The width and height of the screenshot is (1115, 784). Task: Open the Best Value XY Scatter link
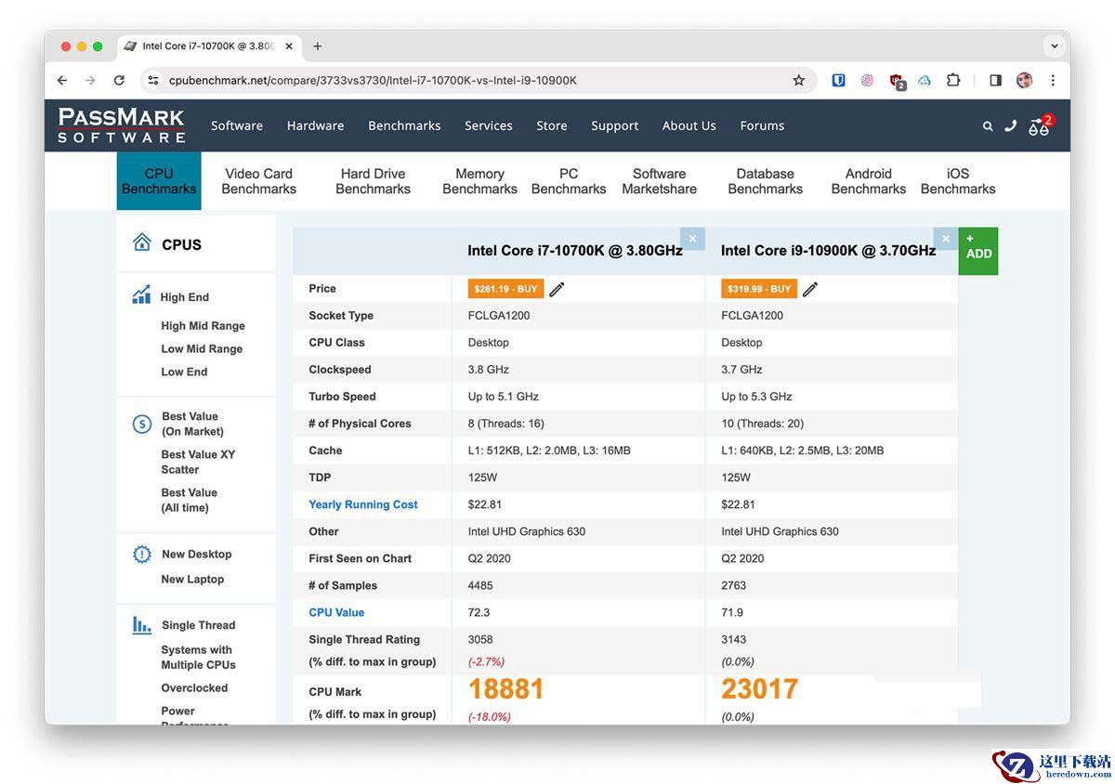[198, 462]
